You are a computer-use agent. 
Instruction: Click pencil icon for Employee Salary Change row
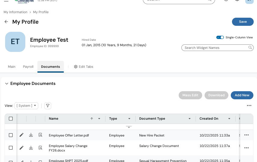click(x=21, y=148)
